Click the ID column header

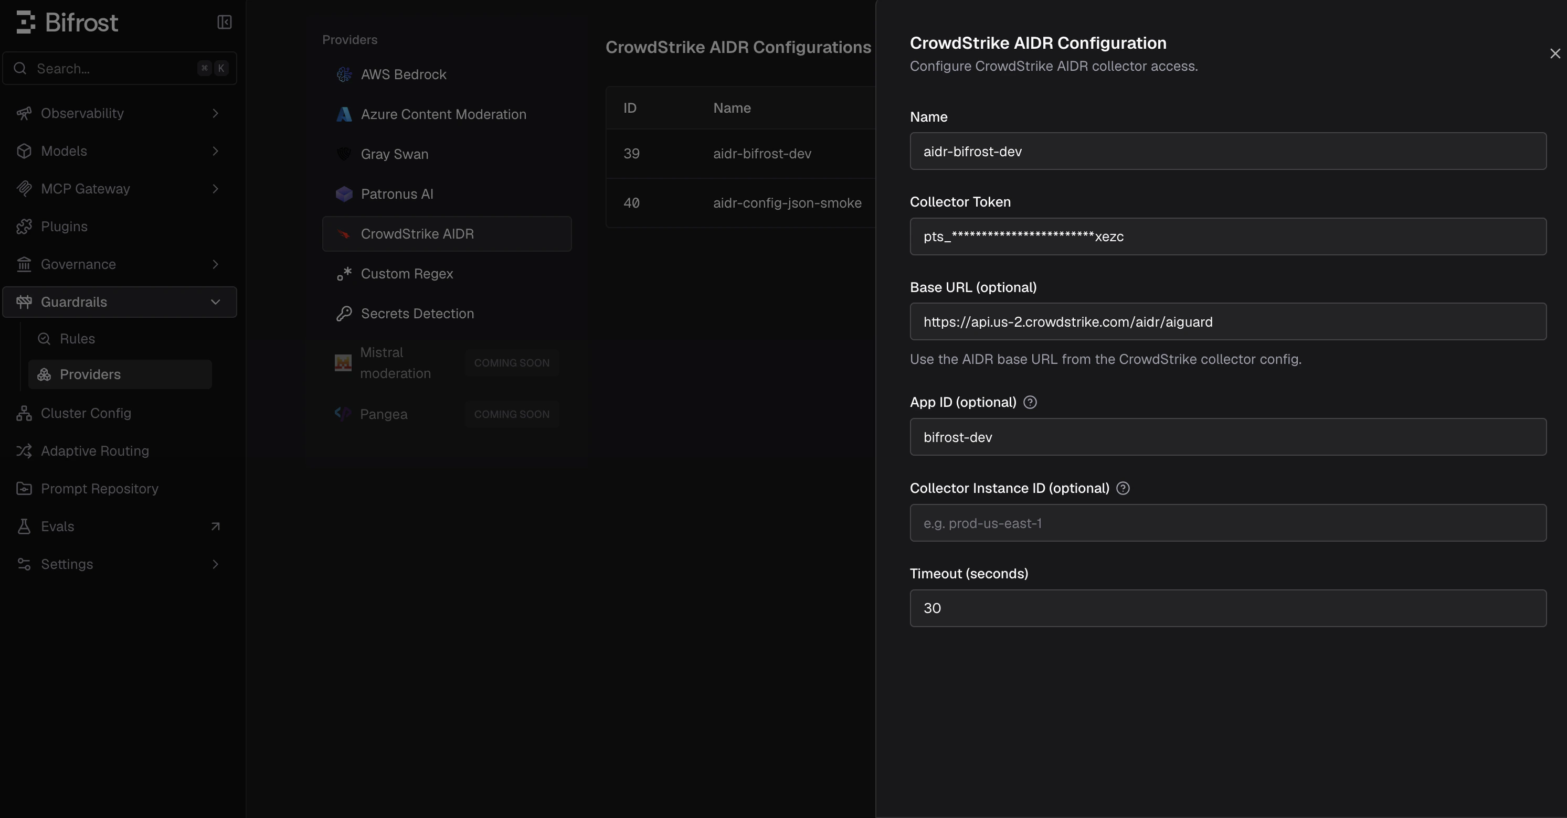click(x=630, y=107)
